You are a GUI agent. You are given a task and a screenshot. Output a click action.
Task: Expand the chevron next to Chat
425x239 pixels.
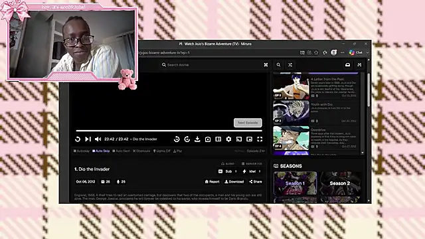[367, 53]
